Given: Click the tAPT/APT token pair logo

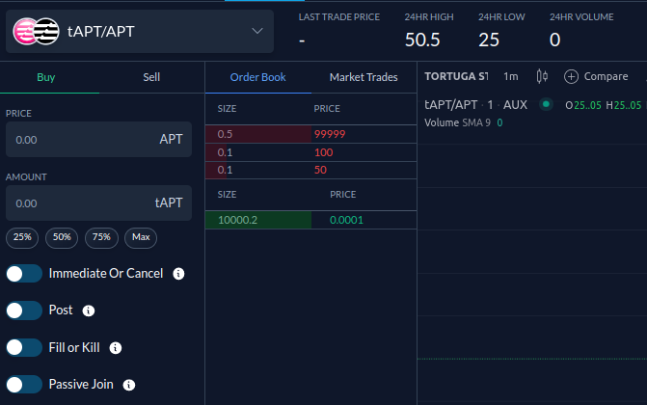Looking at the screenshot, I should (x=36, y=32).
